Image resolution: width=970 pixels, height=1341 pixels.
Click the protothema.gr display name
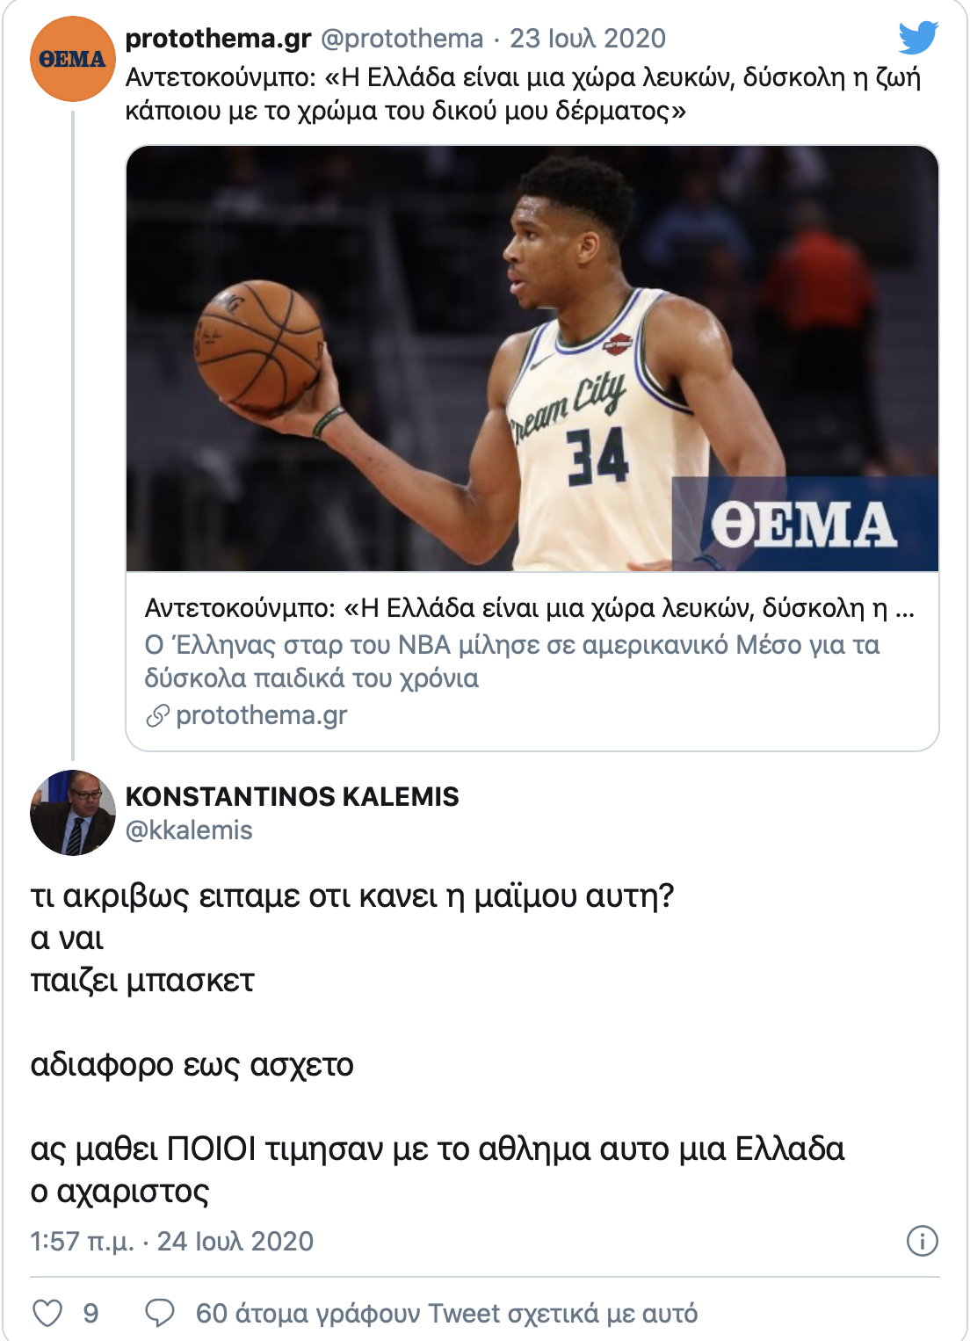pyautogui.click(x=218, y=39)
